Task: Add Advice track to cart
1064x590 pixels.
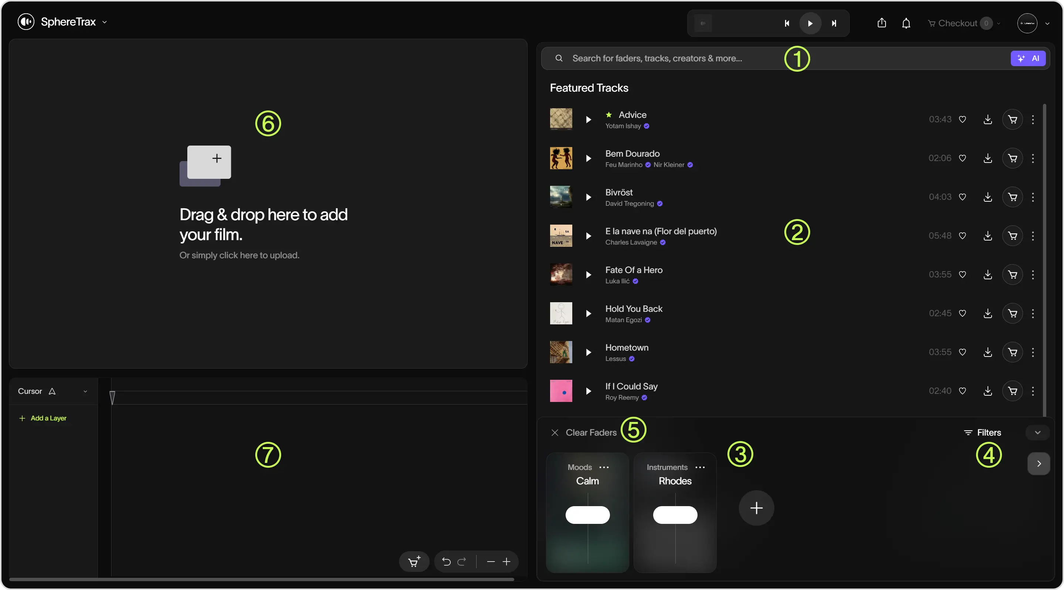Action: pyautogui.click(x=1012, y=119)
